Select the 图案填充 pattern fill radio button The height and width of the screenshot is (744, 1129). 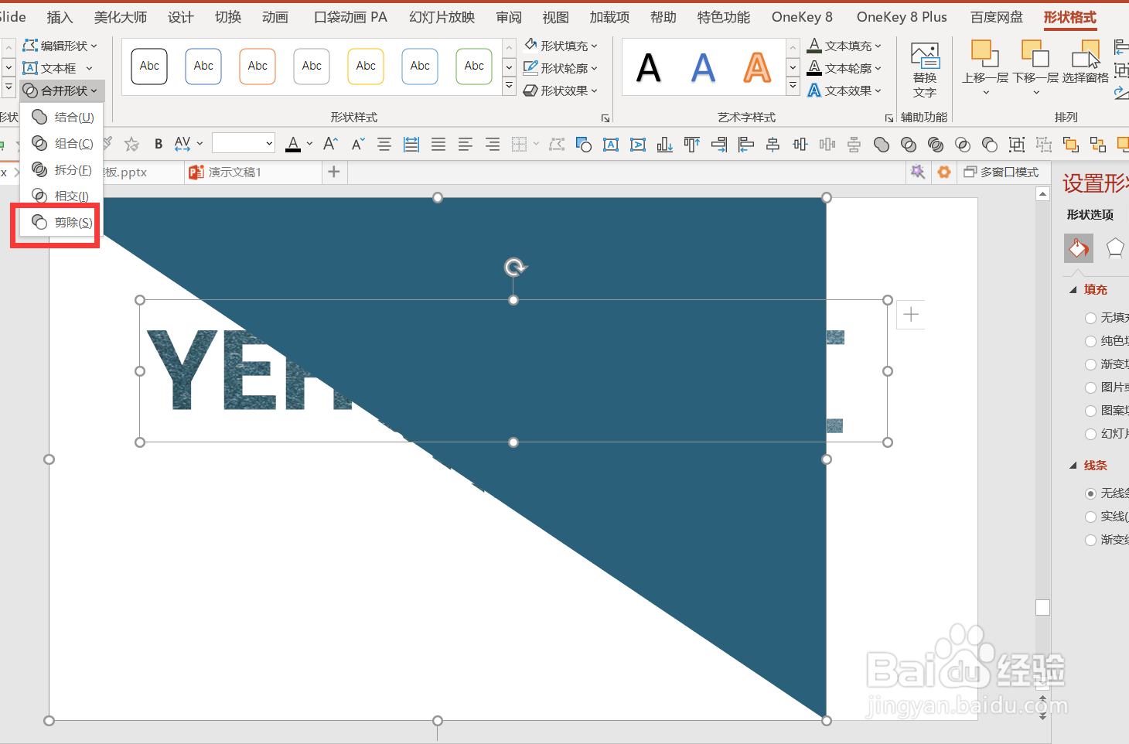pyautogui.click(x=1091, y=411)
